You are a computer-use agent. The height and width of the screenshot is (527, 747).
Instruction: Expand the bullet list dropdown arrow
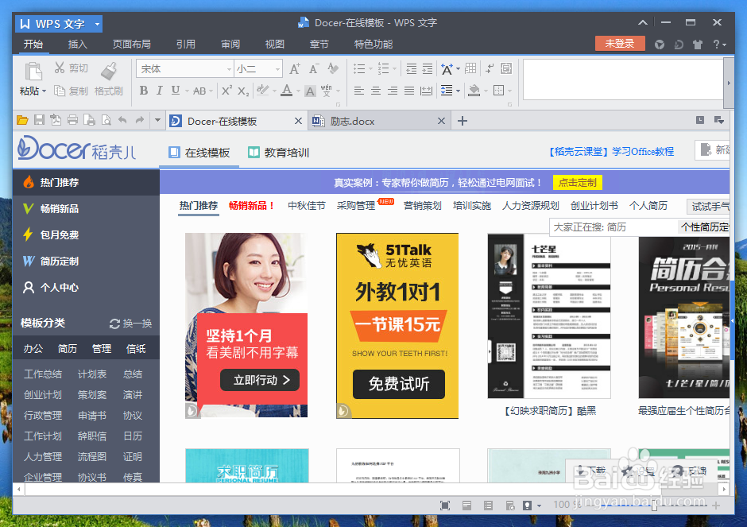click(x=371, y=68)
